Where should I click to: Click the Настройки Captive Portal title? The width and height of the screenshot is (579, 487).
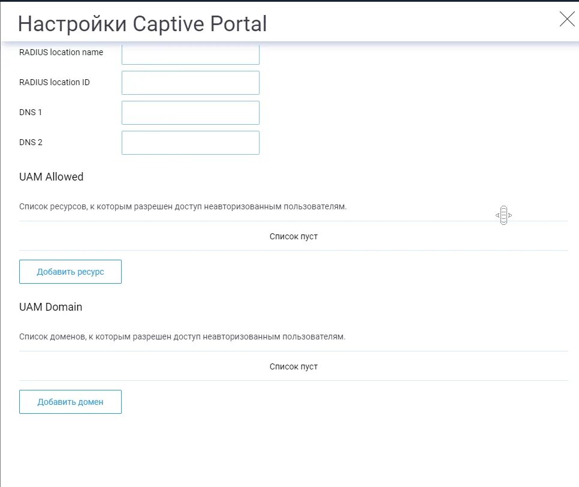tap(142, 24)
